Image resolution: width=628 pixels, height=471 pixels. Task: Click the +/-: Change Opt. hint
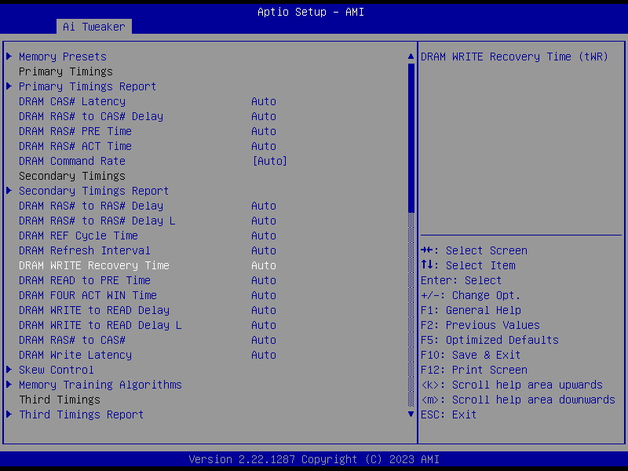point(470,295)
